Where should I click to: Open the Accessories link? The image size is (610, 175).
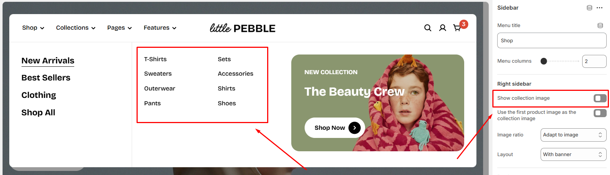235,74
